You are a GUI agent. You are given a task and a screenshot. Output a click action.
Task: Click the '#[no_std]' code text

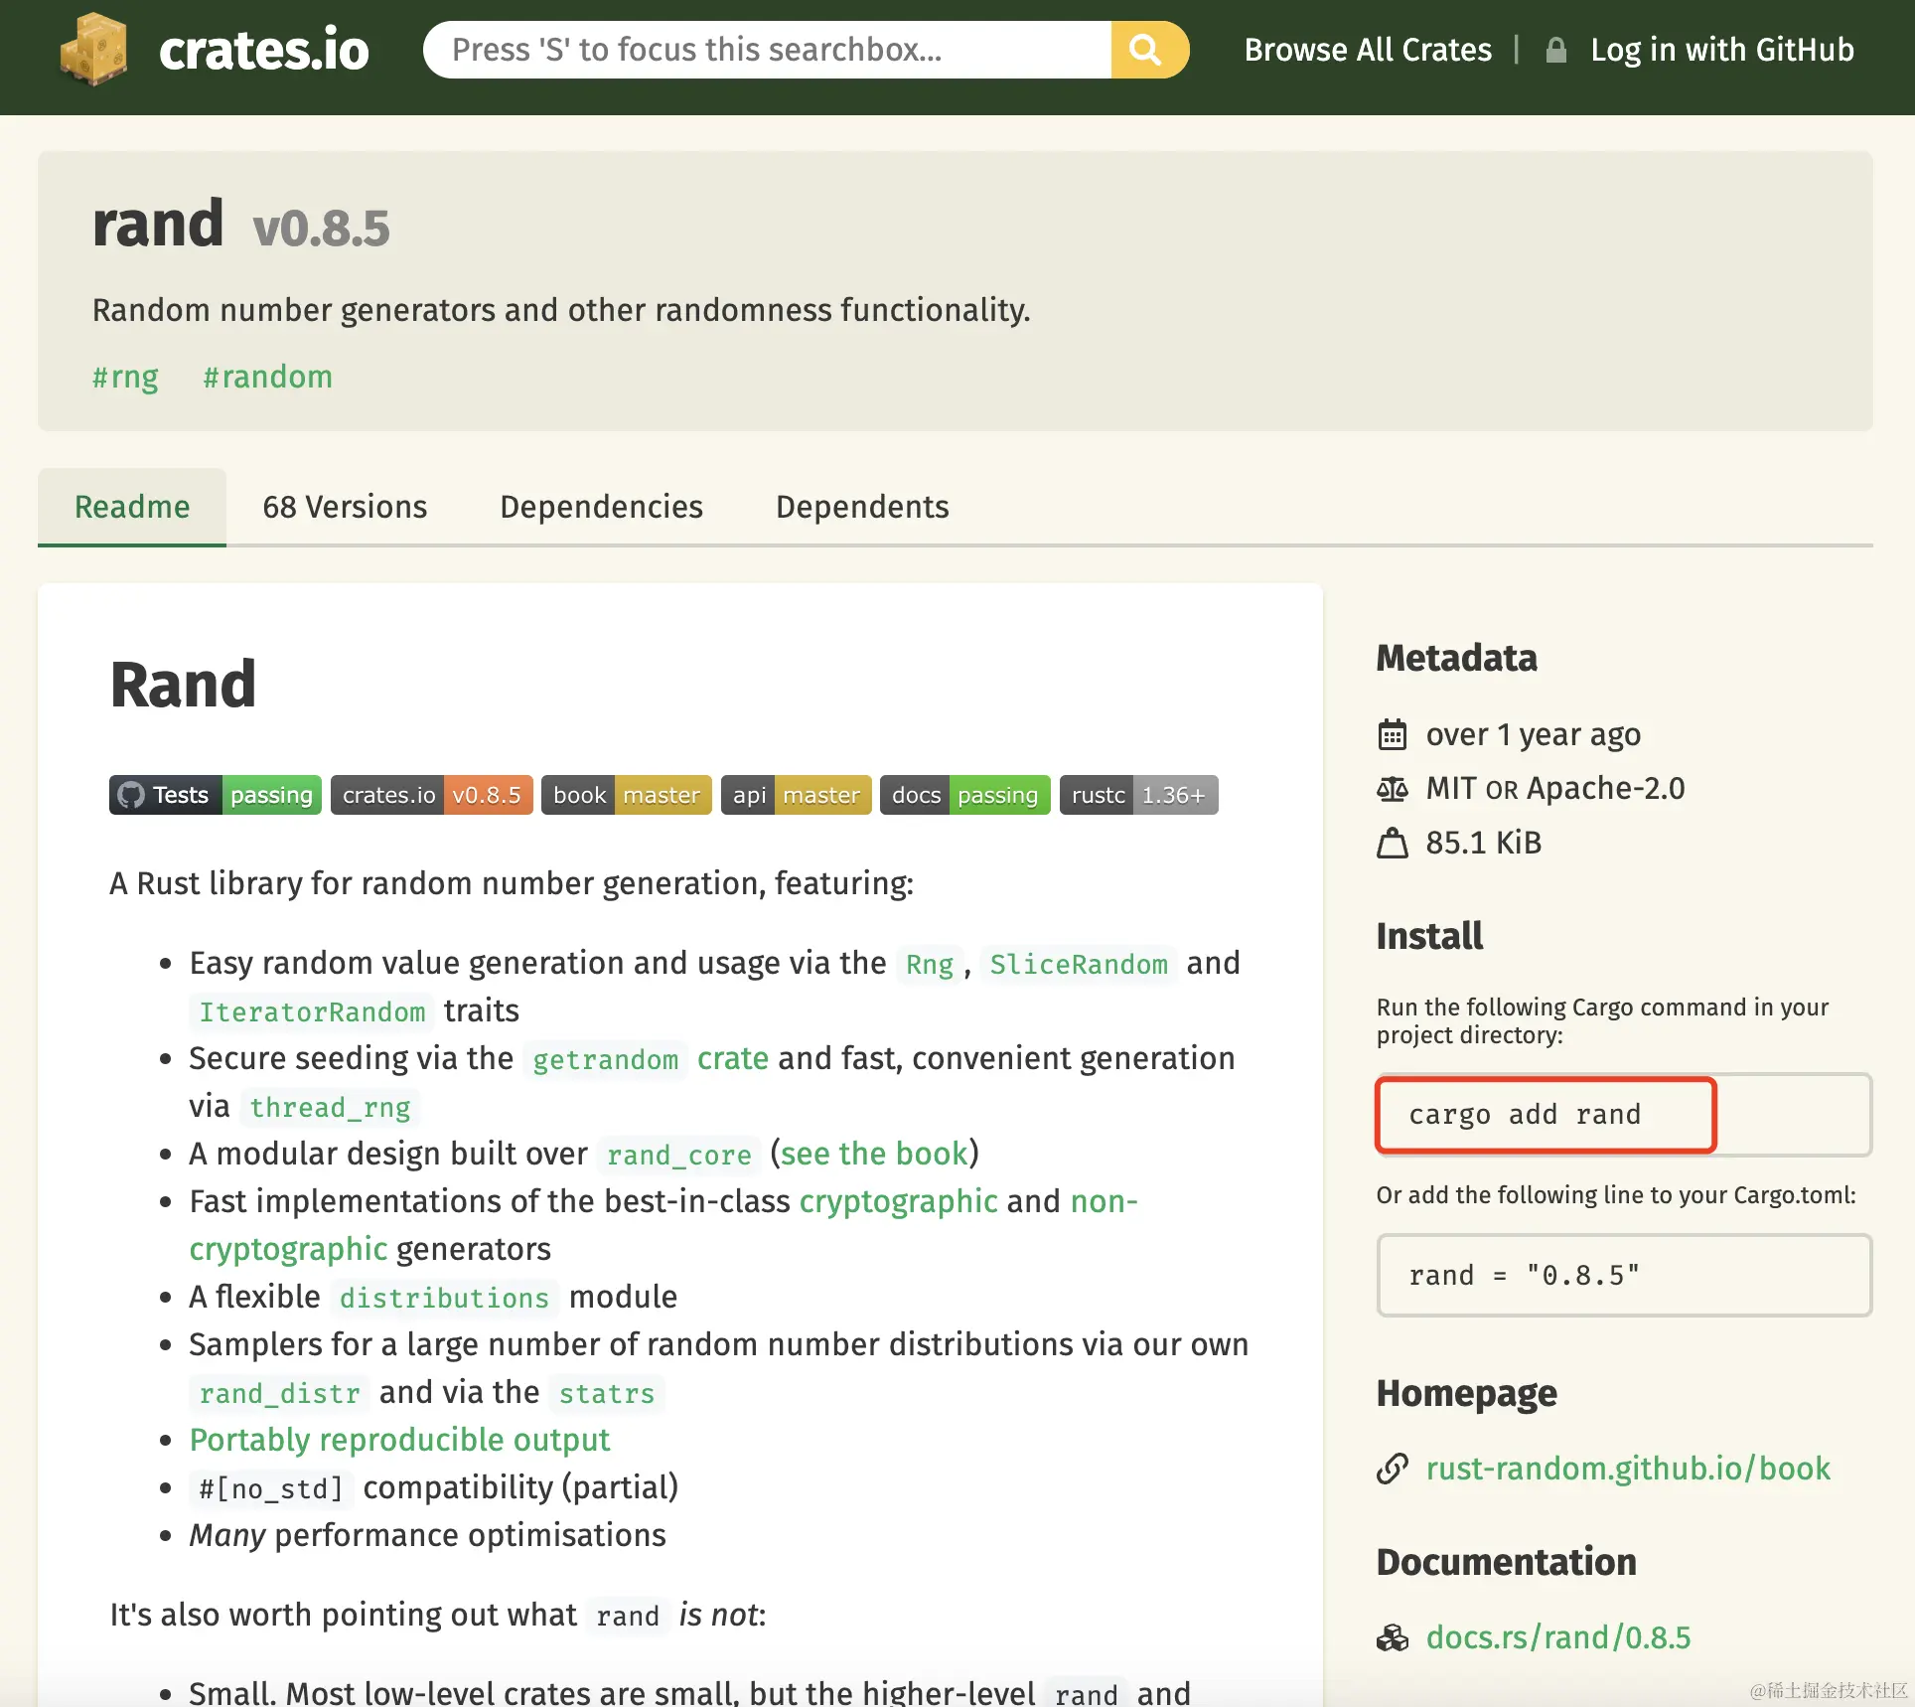click(x=271, y=1488)
